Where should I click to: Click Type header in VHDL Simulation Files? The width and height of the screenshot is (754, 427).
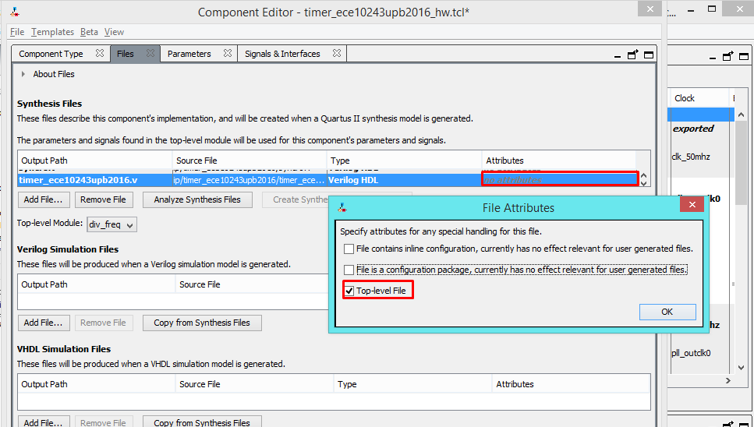412,384
